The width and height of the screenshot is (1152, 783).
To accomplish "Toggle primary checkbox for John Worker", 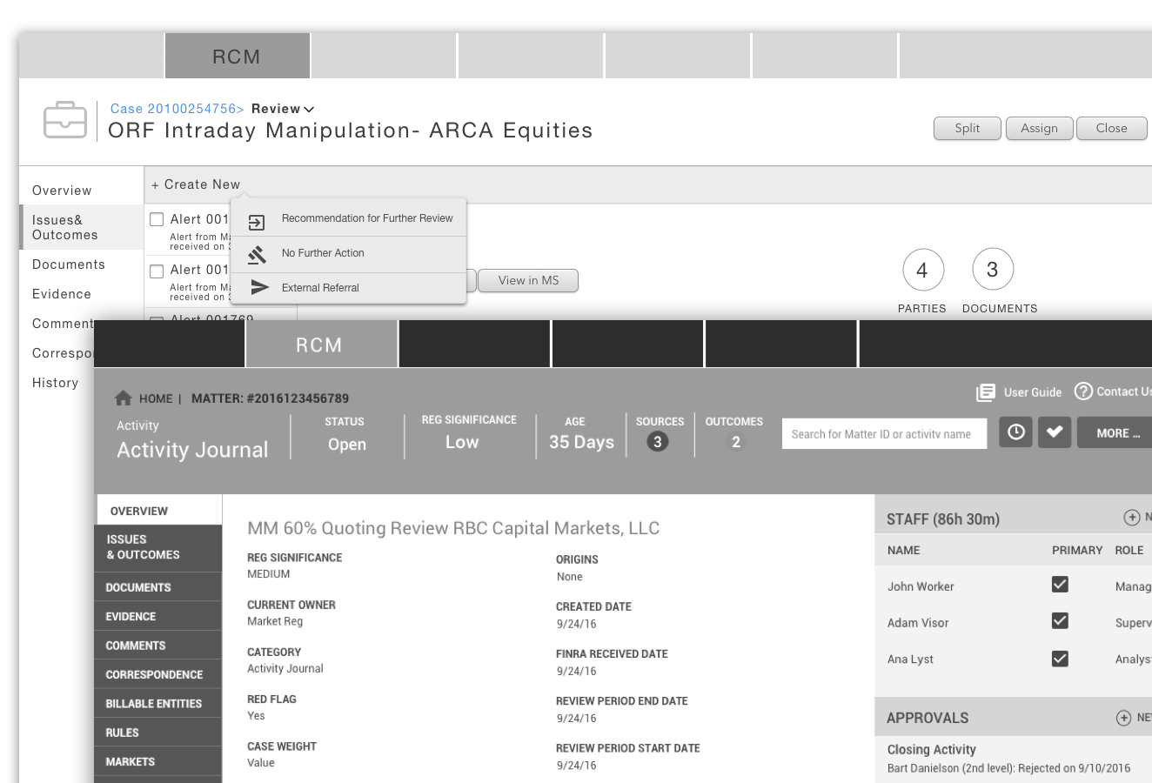I will point(1060,585).
